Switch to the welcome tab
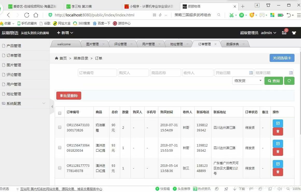This screenshot has height=192, width=301. (x=64, y=44)
